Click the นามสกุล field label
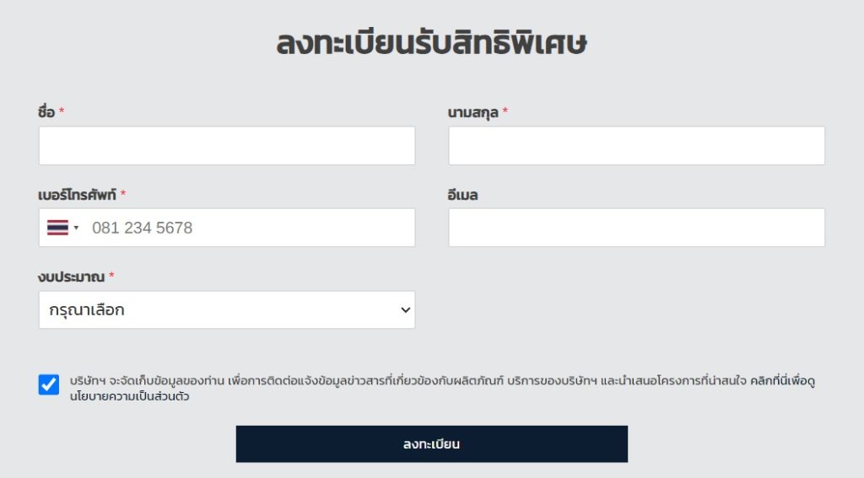Screen dimensions: 864x478 [472, 113]
